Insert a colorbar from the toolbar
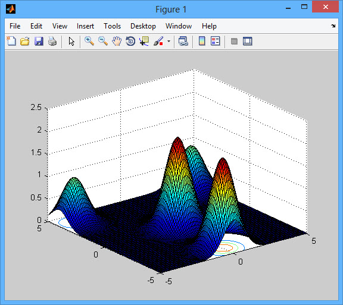This screenshot has height=305, width=343. click(x=202, y=41)
